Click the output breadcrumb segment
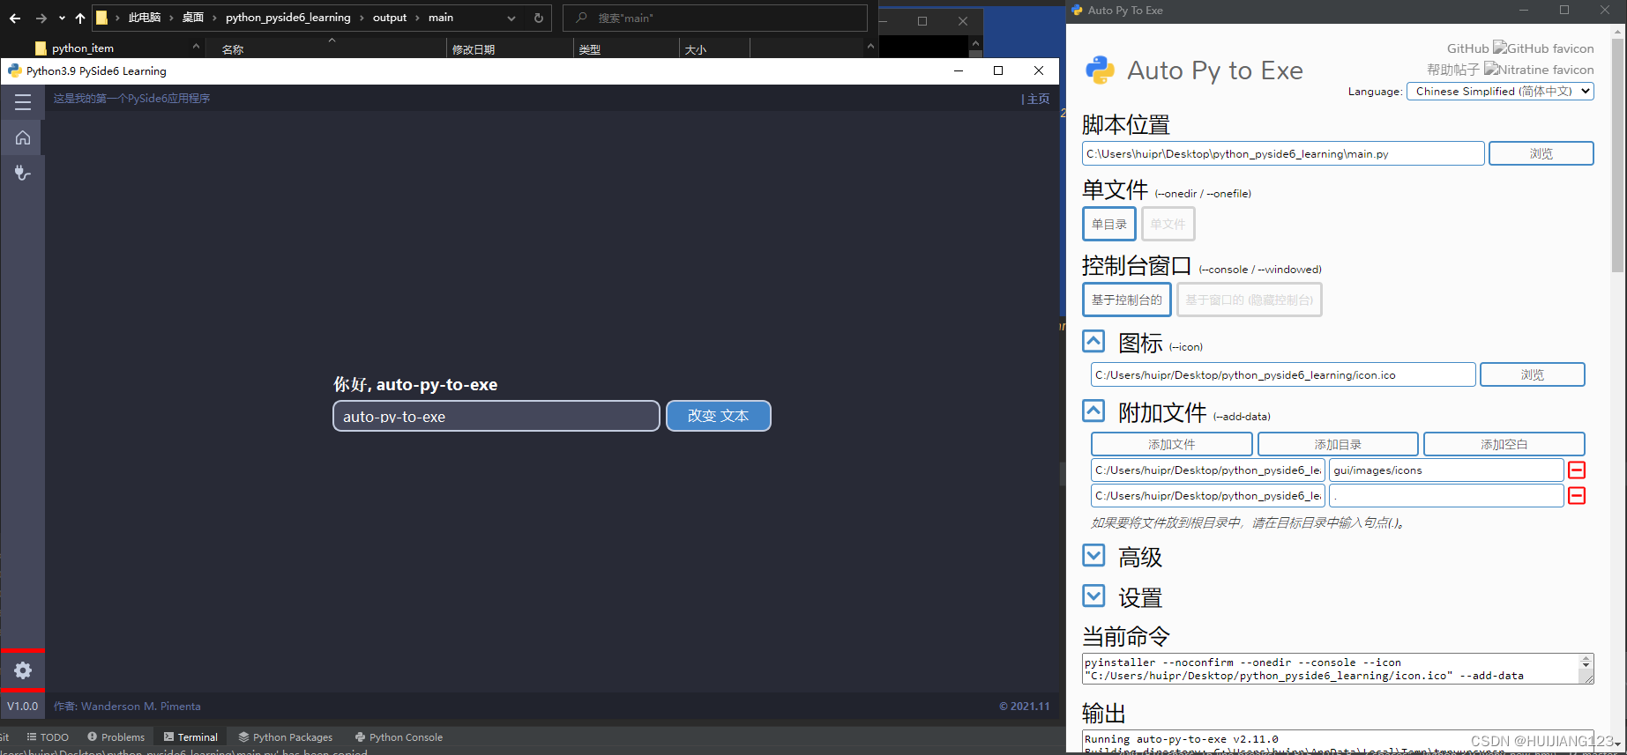This screenshot has height=755, width=1627. tap(390, 18)
